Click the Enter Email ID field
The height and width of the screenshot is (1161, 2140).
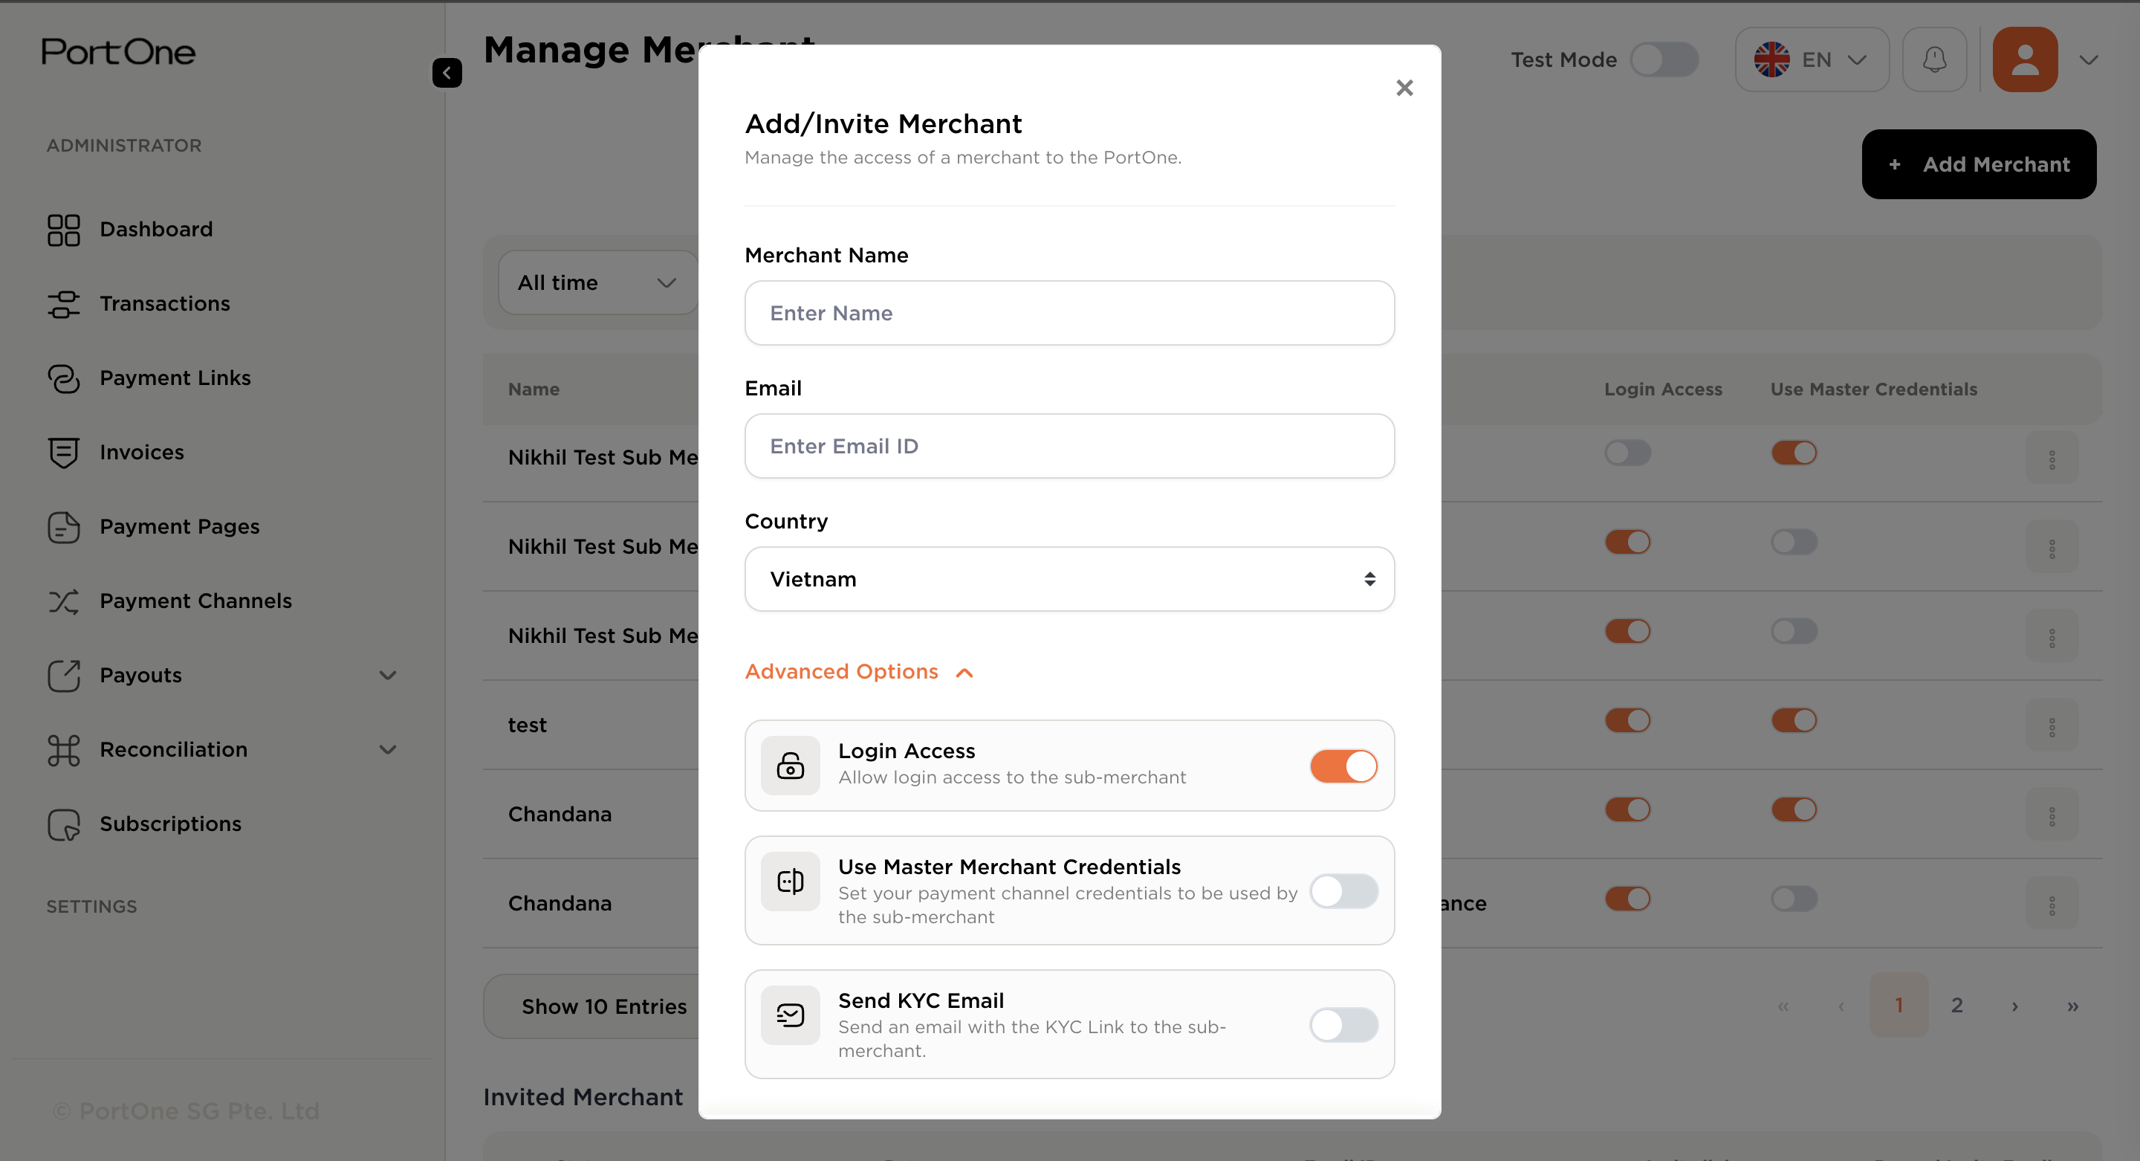click(1069, 446)
